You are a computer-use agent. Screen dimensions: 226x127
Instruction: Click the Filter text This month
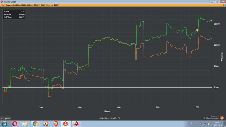pyautogui.click(x=25, y=5)
